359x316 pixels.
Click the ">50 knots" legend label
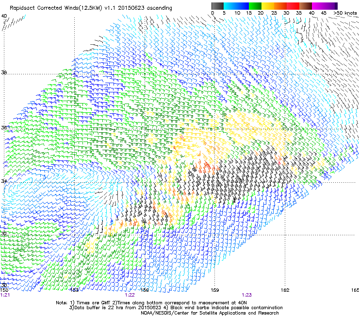[x=345, y=13]
